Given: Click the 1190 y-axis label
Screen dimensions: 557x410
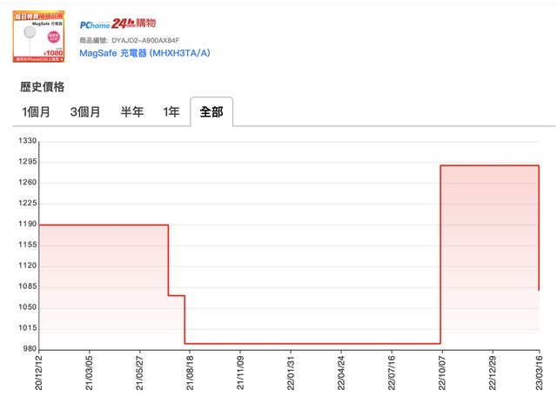Looking at the screenshot, I should [27, 224].
